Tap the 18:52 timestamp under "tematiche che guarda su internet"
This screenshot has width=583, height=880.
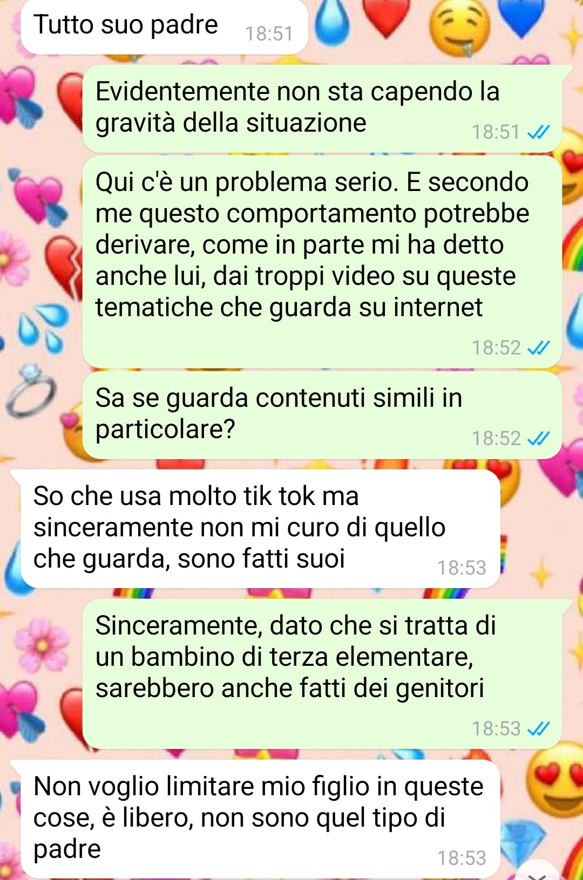[x=496, y=348]
